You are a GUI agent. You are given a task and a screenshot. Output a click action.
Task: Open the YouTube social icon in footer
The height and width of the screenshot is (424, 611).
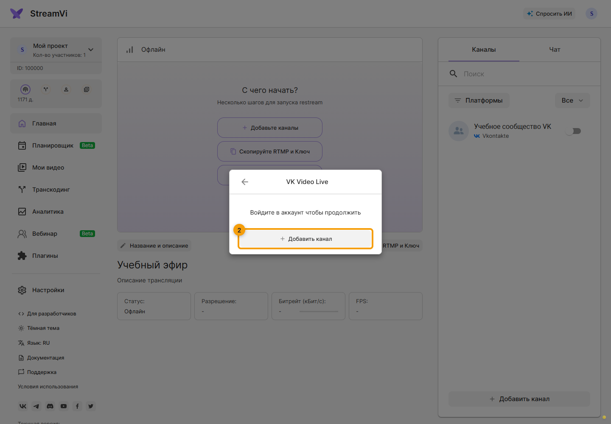tap(64, 406)
